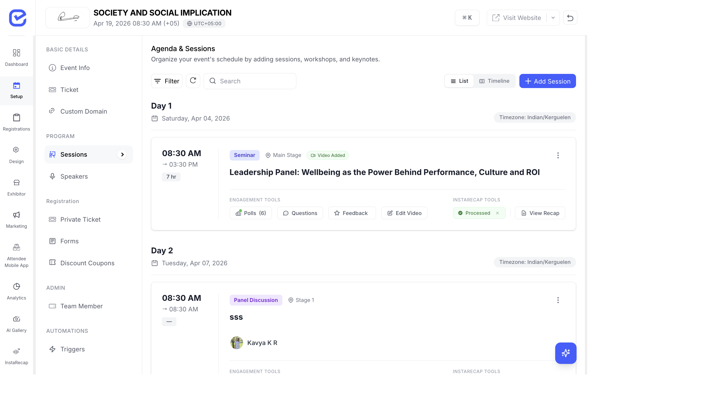This screenshot has width=711, height=400.
Task: Click Day 1 Timezone Indian/Kerguelen badge
Action: 535,117
